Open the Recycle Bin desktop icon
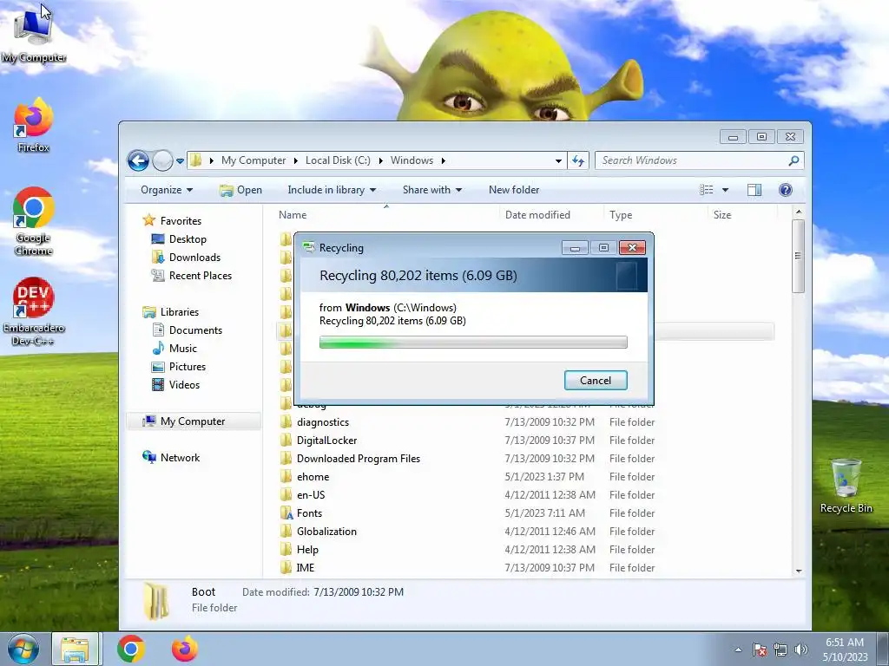Viewport: 889px width, 666px height. point(846,486)
